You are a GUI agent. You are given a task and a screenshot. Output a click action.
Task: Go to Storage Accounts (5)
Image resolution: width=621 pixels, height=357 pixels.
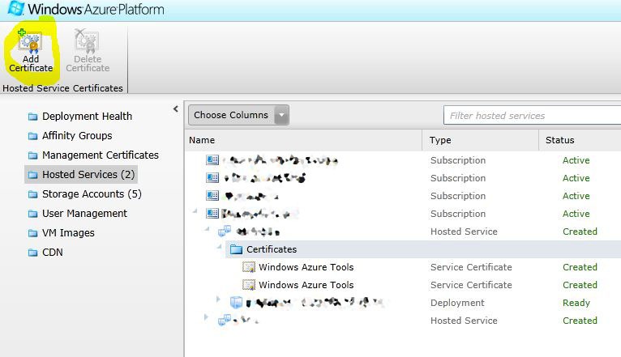[x=92, y=193]
